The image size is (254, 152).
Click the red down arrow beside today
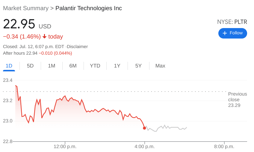[44, 36]
